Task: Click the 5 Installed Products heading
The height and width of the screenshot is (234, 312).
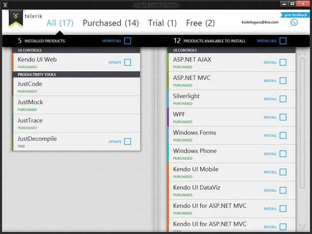Action: pyautogui.click(x=42, y=41)
